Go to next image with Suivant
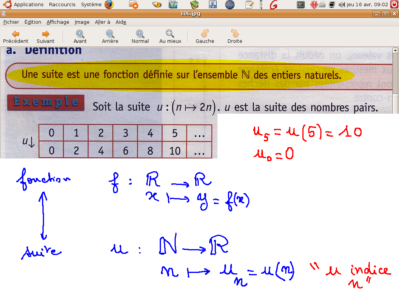This screenshot has height=299, width=399. [x=45, y=37]
